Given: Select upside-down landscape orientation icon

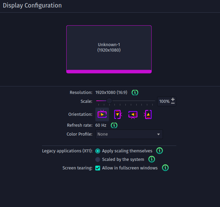Looking at the screenshot, I should pos(133,114).
